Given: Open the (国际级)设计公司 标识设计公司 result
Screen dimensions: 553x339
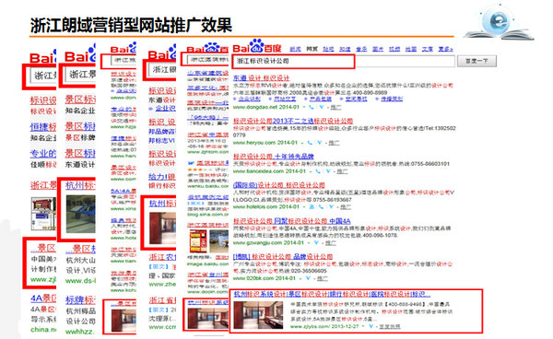Looking at the screenshot, I should [279, 185].
